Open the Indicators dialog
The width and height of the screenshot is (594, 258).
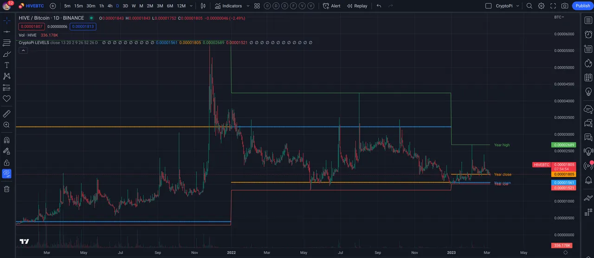click(x=228, y=6)
